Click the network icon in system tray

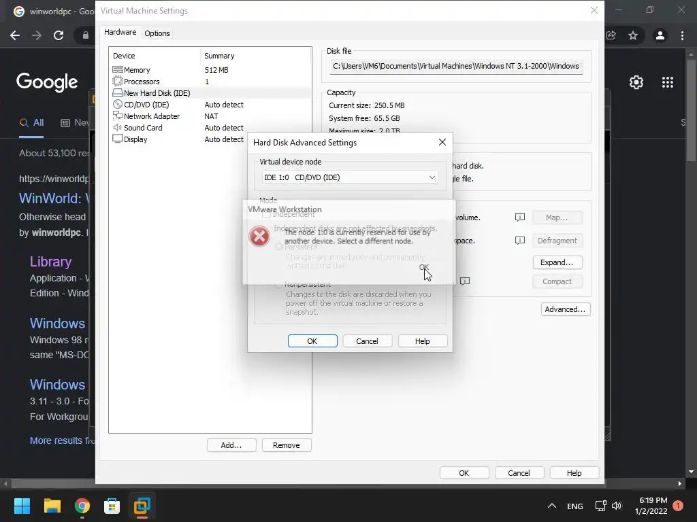coord(600,506)
